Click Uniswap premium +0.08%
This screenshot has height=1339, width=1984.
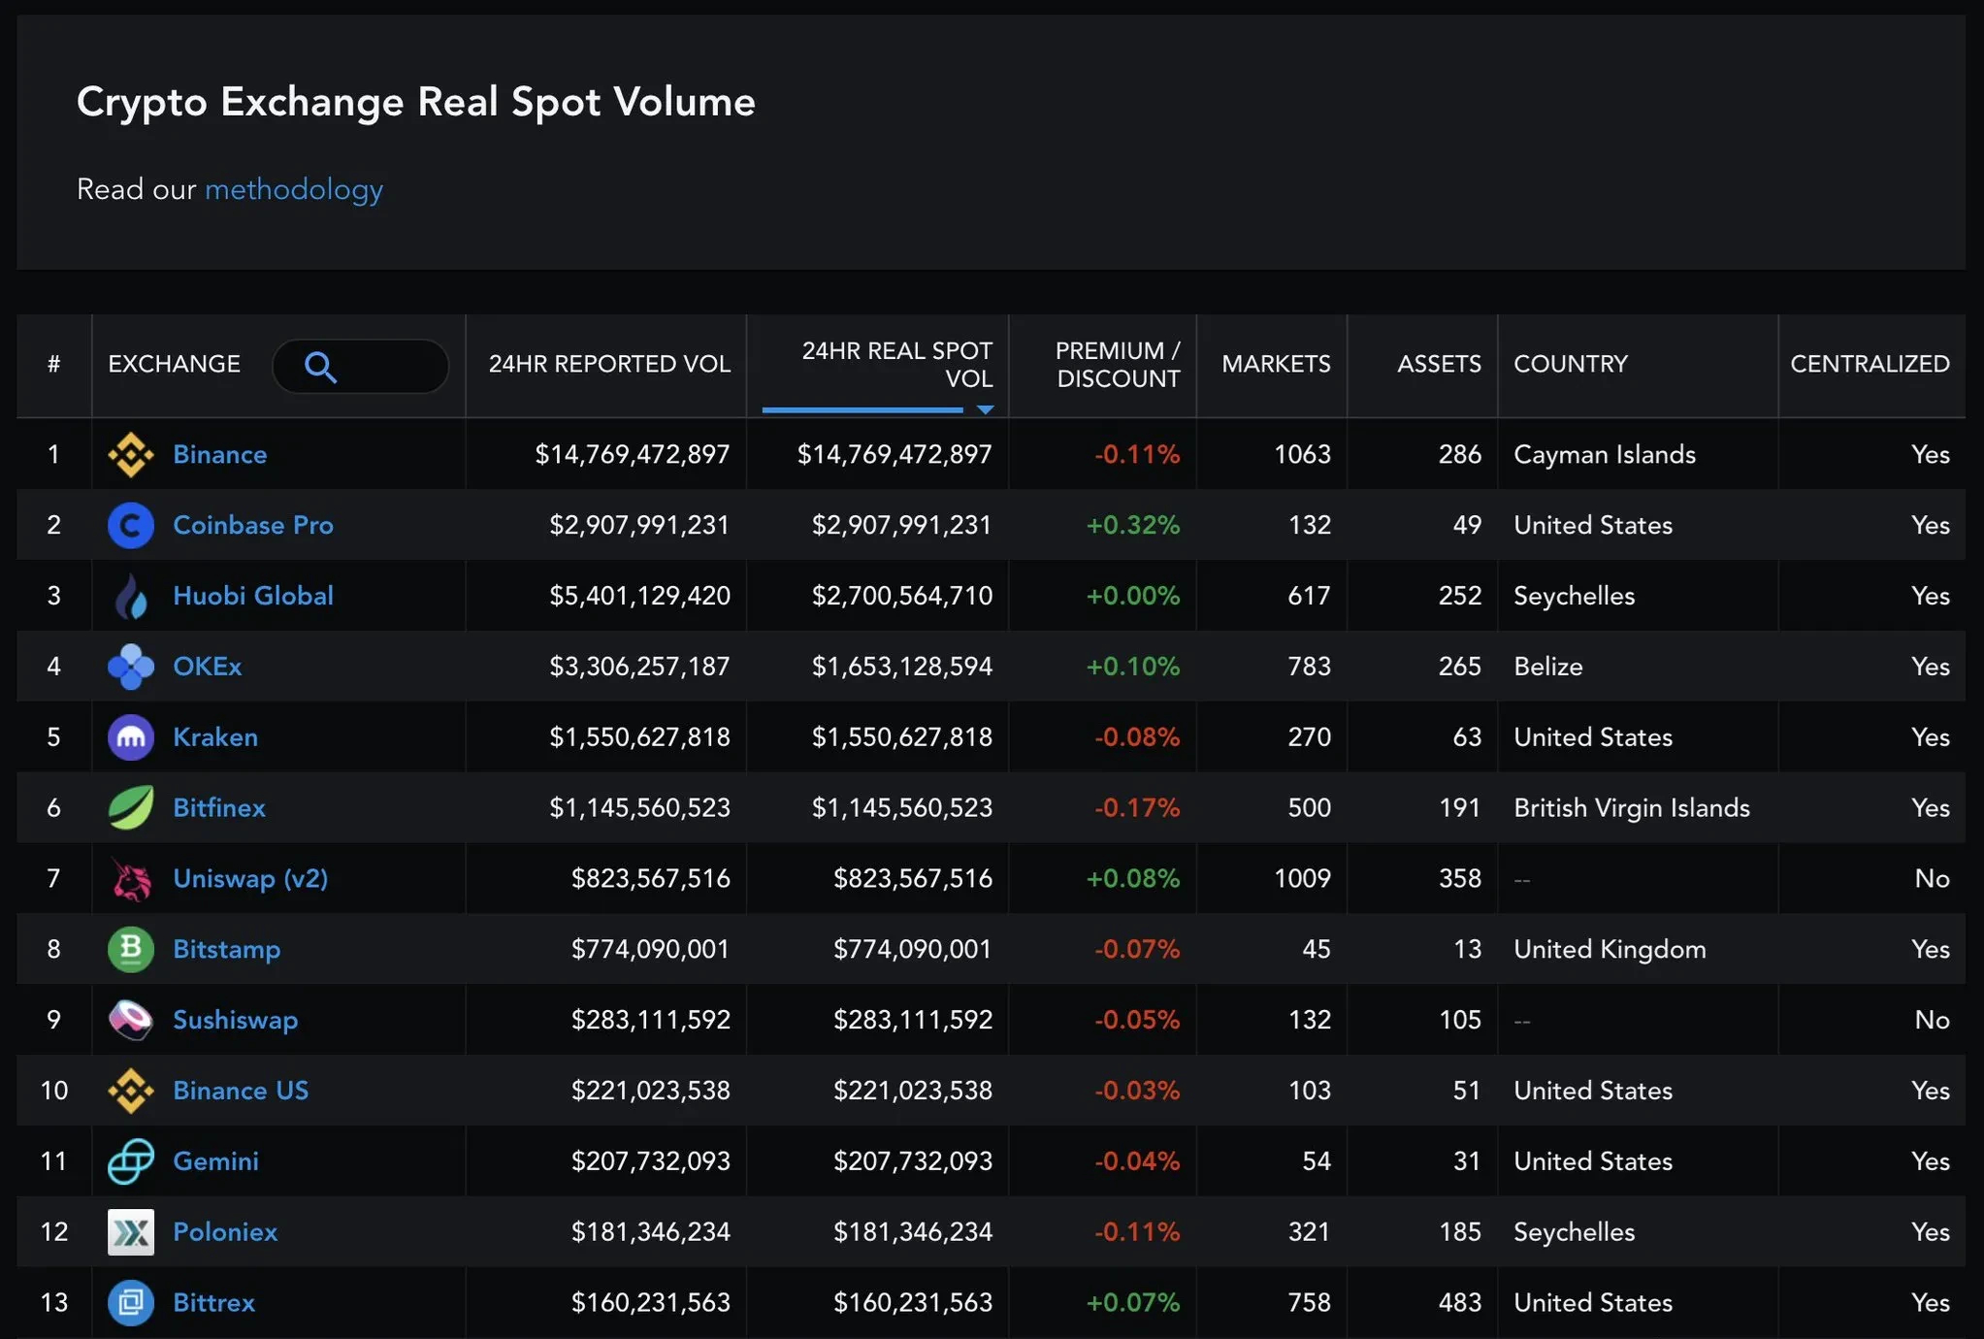click(x=1133, y=878)
